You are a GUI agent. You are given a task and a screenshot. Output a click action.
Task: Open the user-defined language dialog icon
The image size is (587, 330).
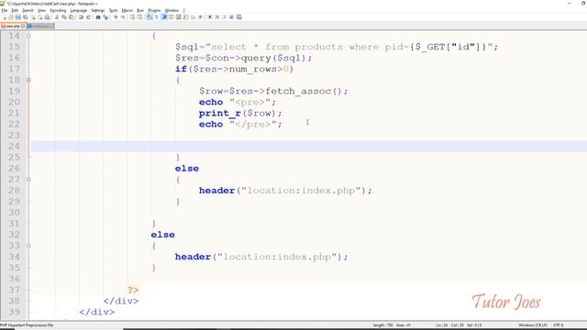(172, 17)
